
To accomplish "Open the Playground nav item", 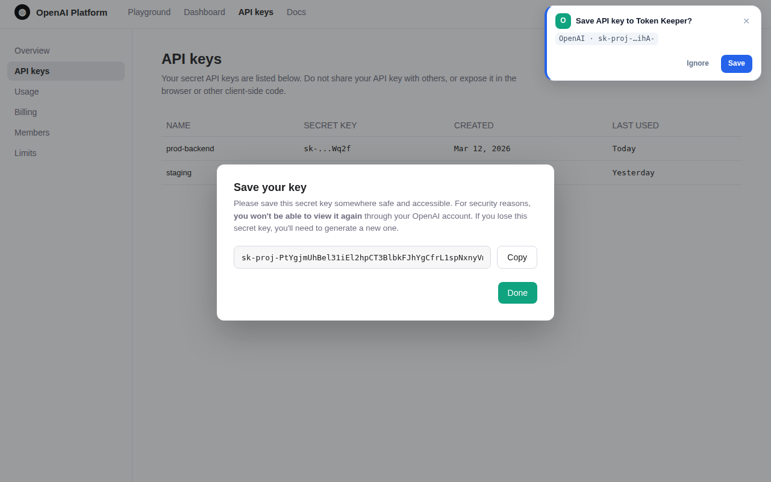I will click(149, 12).
